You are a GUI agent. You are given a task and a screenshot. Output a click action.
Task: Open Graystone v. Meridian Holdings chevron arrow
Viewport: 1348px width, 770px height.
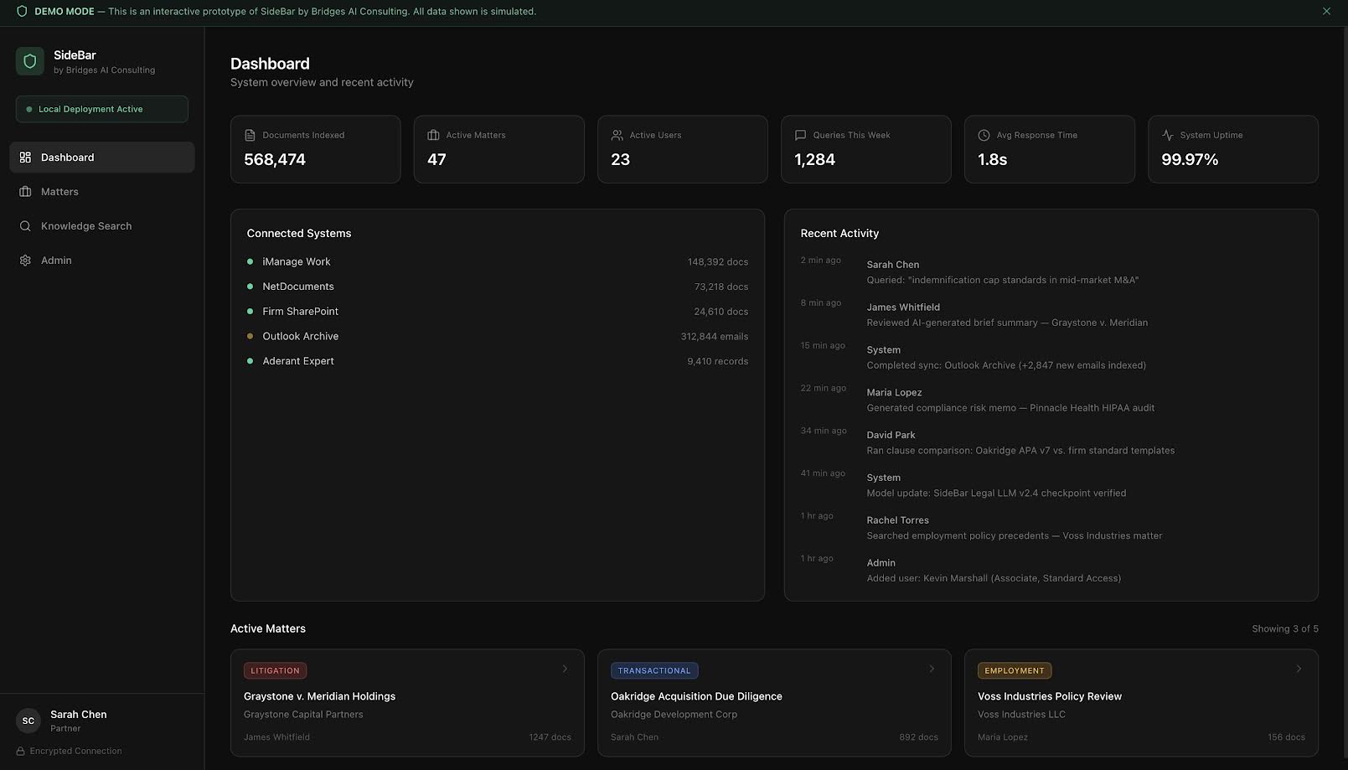click(x=565, y=669)
